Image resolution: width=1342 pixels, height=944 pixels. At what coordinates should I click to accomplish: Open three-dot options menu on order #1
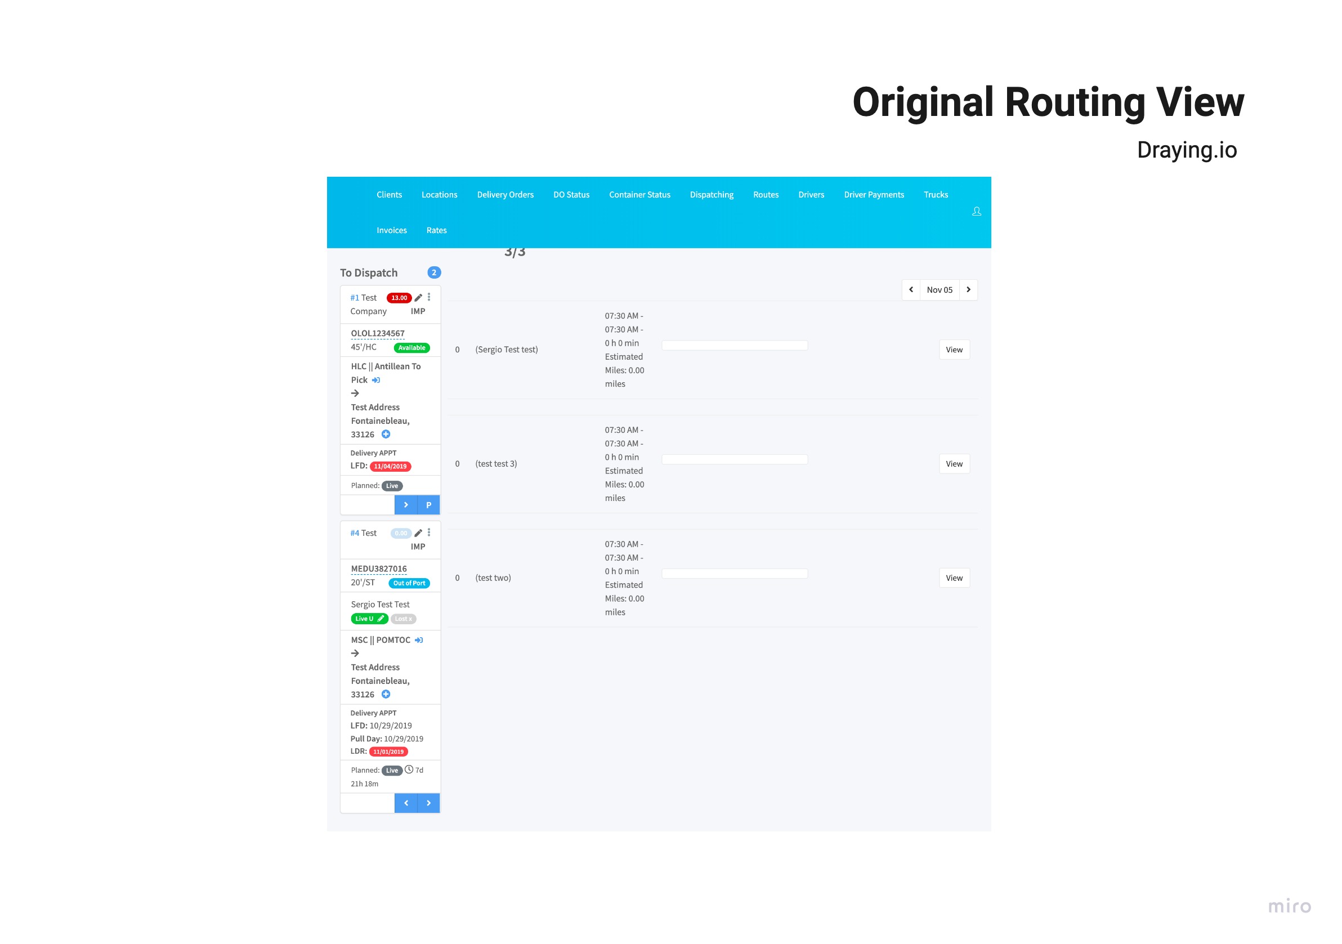tap(429, 297)
